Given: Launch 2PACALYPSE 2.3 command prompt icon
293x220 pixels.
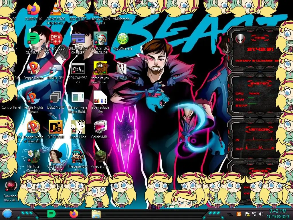Looking at the screenshot, I should tap(78, 68).
